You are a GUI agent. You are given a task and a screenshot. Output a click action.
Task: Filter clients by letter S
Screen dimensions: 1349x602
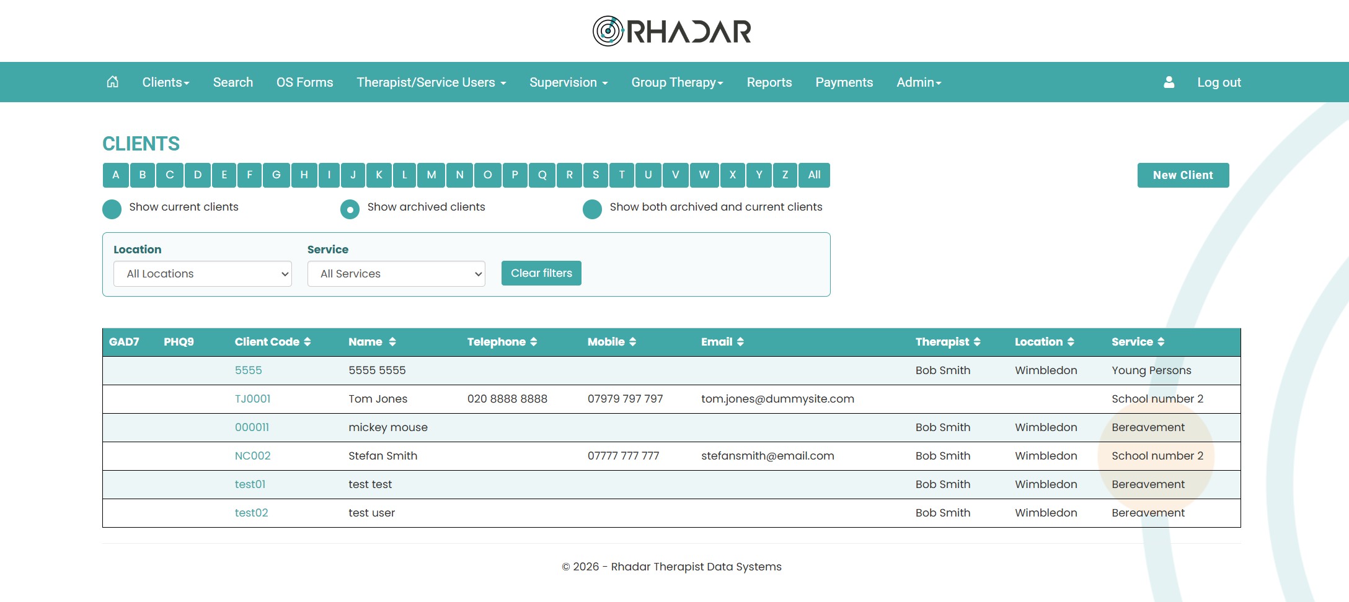[596, 175]
